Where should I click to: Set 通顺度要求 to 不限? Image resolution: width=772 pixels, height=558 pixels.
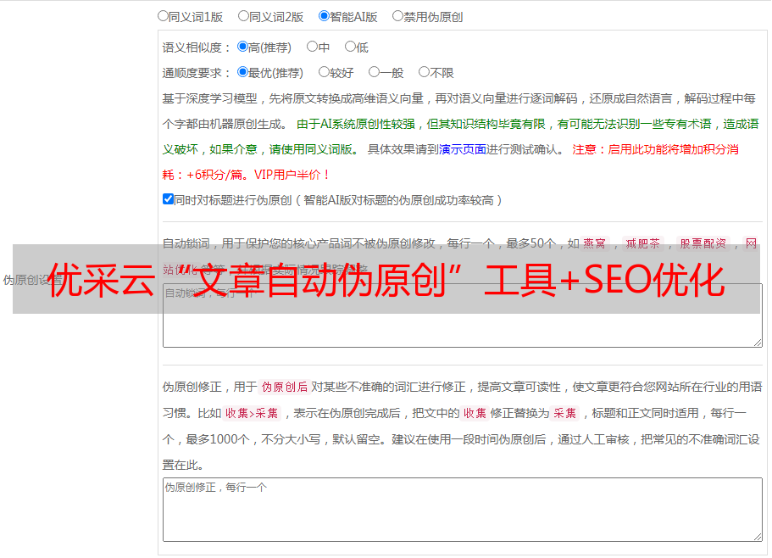[424, 72]
